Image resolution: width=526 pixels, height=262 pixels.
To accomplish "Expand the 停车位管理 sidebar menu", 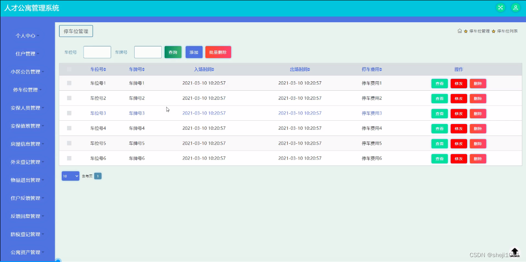I will point(27,90).
